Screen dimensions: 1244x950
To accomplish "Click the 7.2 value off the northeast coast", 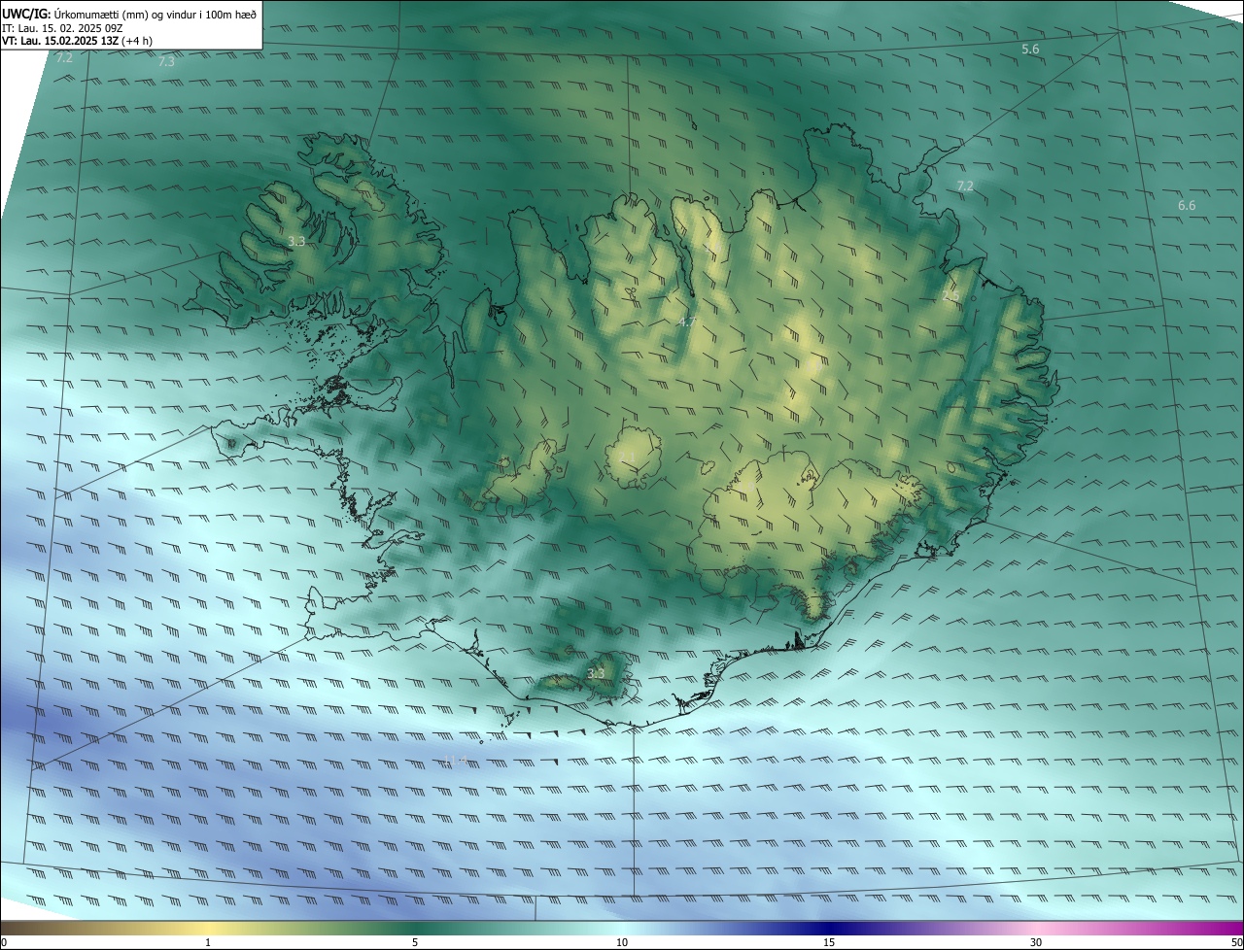I will (965, 186).
